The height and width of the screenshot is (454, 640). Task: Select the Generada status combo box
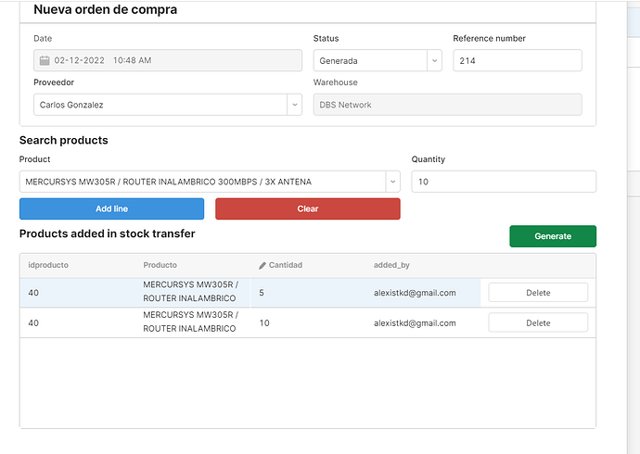click(378, 61)
